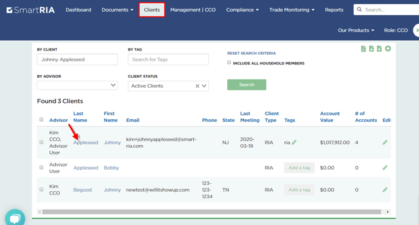This screenshot has width=419, height=225.
Task: Sort by Tags column header
Action: click(x=290, y=120)
